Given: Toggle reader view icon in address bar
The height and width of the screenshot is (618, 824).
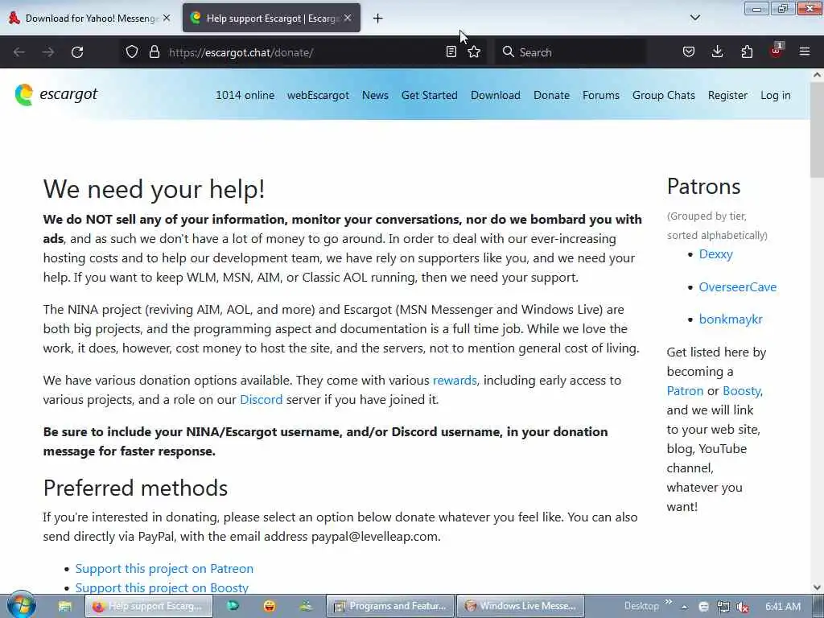Looking at the screenshot, I should [x=451, y=52].
